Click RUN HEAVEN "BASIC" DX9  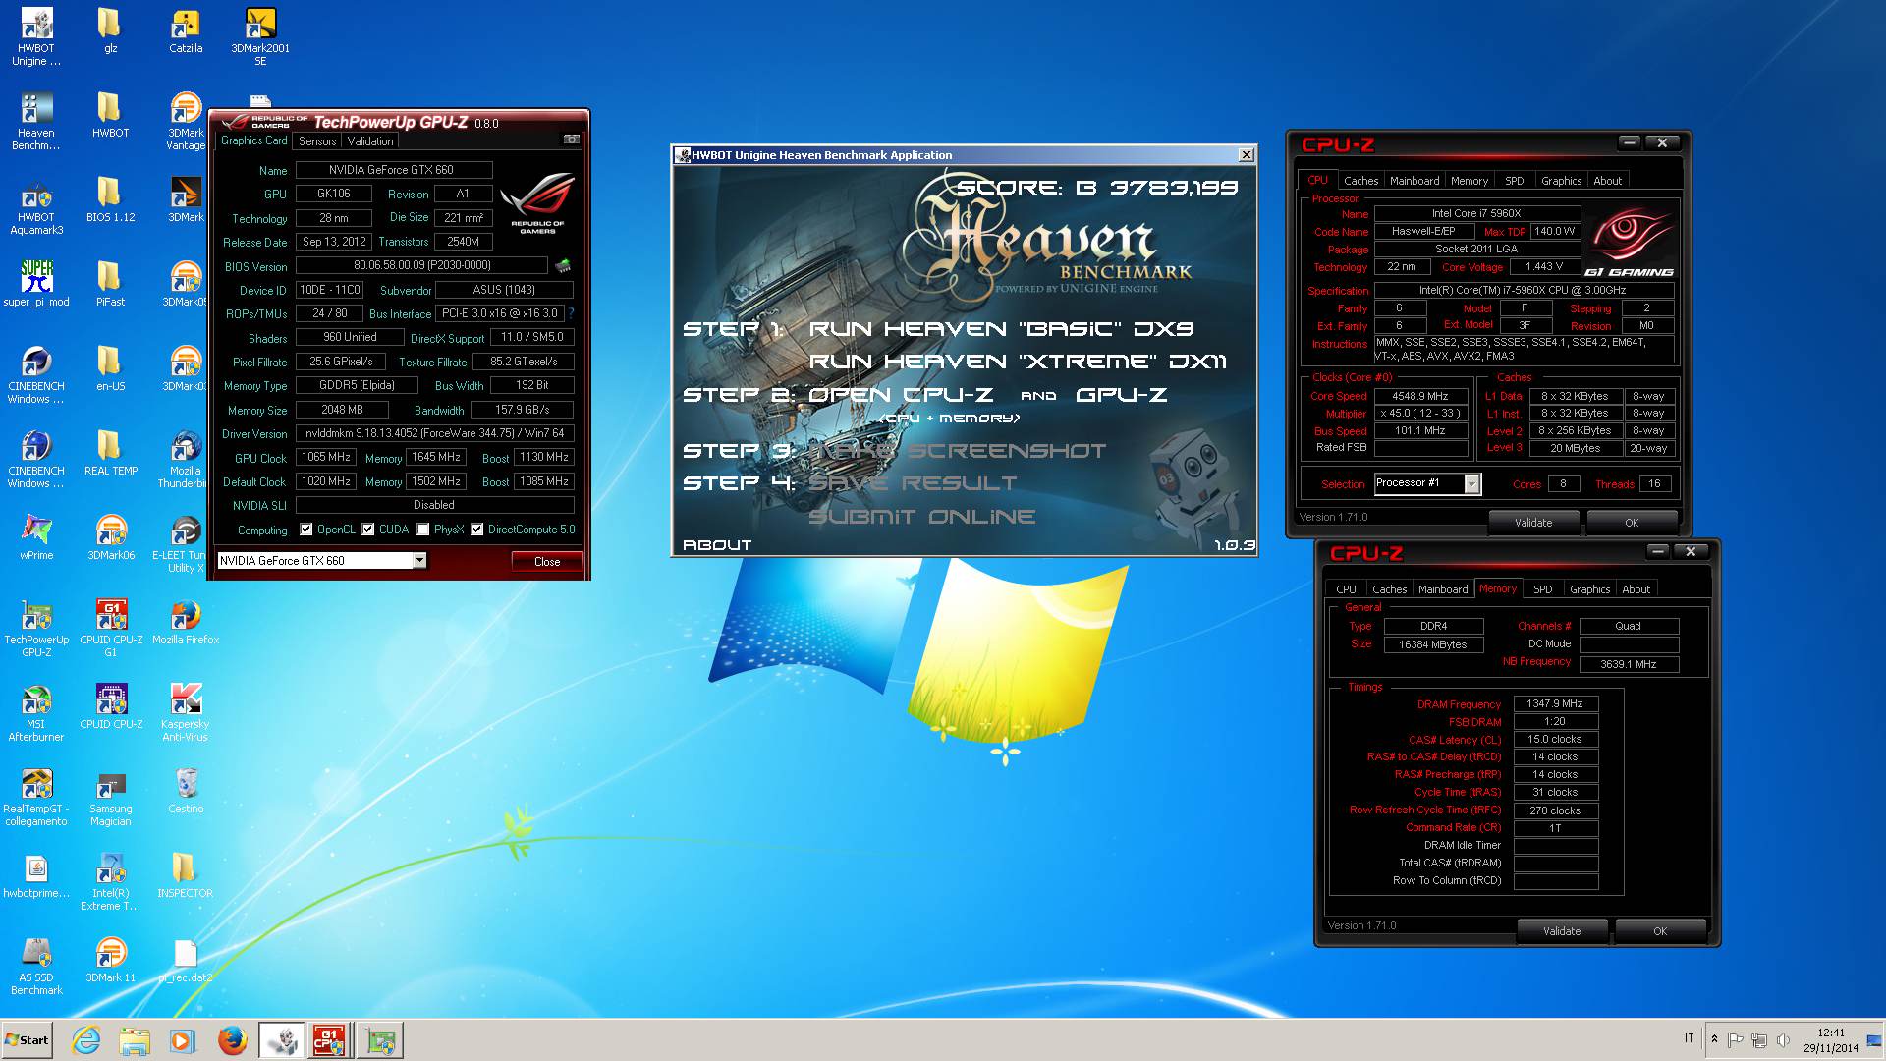tap(1001, 329)
